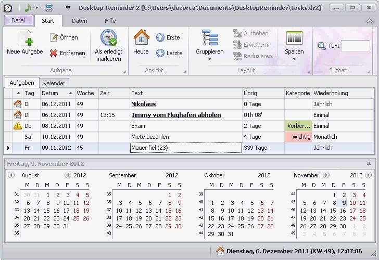The width and height of the screenshot is (379, 260).
Task: Click the 13:15 time cell
Action: (114, 115)
